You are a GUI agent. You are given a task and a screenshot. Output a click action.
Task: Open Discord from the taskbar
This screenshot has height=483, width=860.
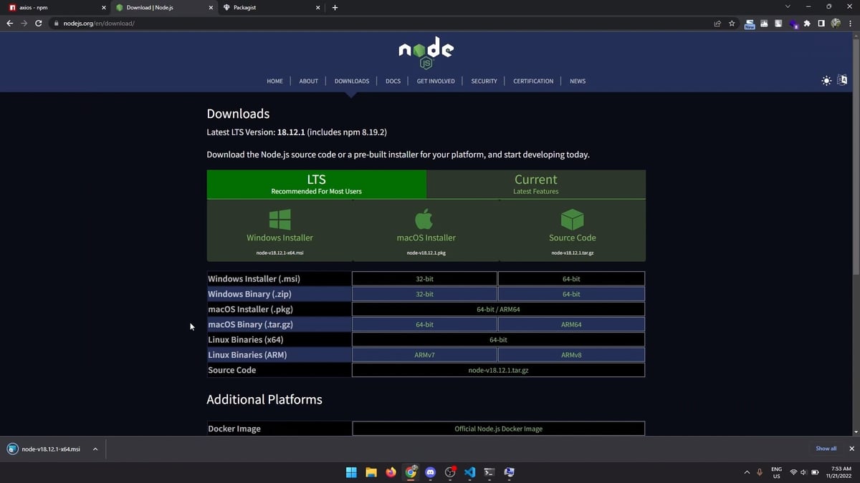(x=430, y=472)
